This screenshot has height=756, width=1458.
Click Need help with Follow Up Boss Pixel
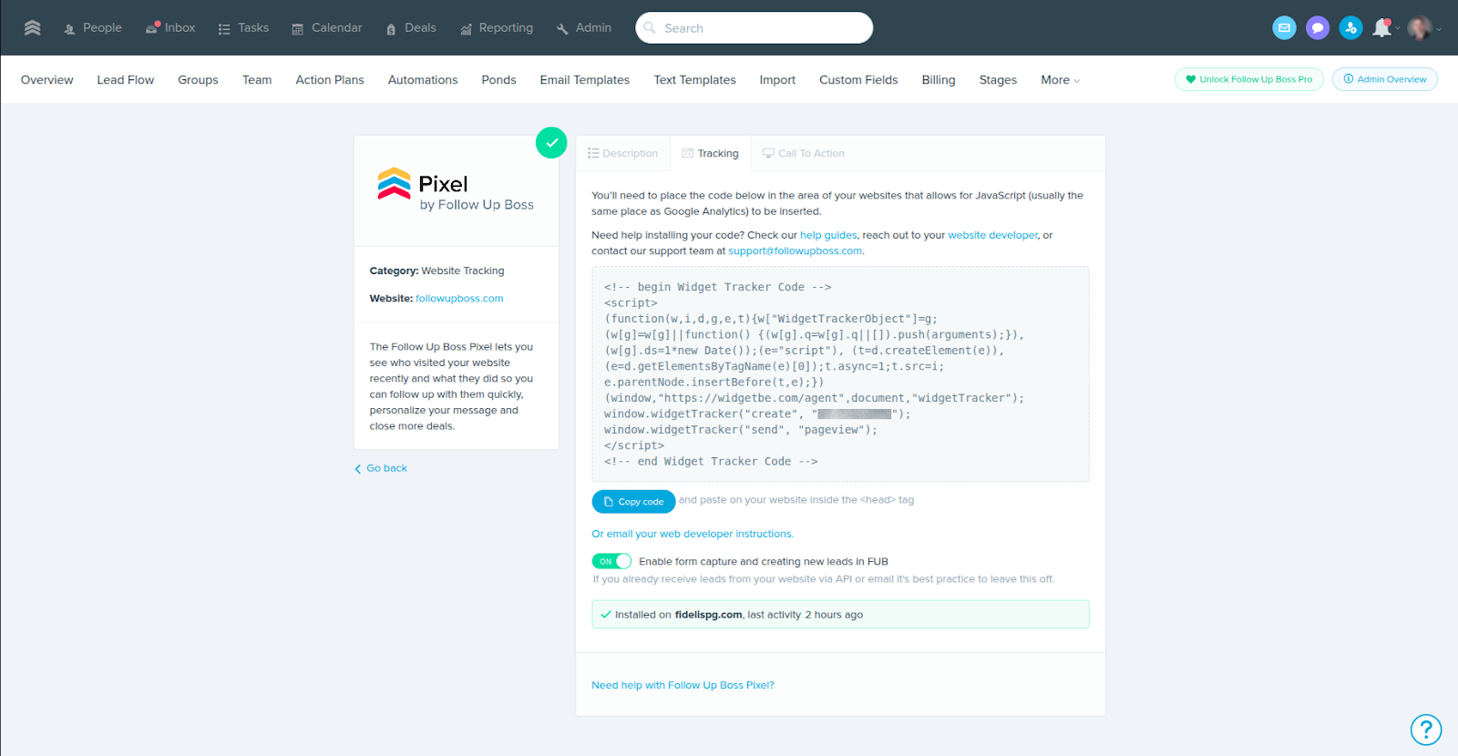[683, 685]
